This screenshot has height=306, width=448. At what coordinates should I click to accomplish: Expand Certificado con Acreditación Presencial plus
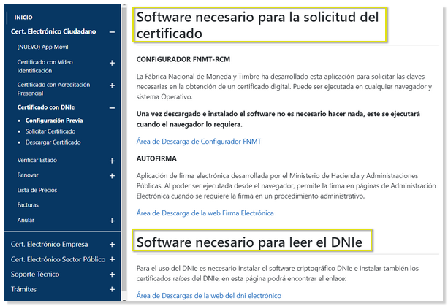point(112,86)
